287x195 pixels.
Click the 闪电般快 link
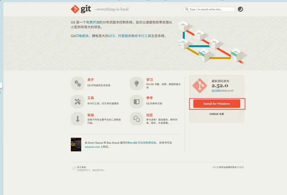click(82, 36)
